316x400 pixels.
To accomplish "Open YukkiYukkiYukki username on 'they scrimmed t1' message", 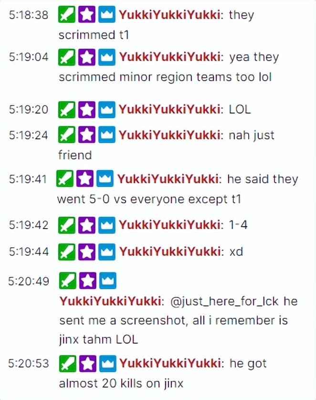I will tap(170, 14).
